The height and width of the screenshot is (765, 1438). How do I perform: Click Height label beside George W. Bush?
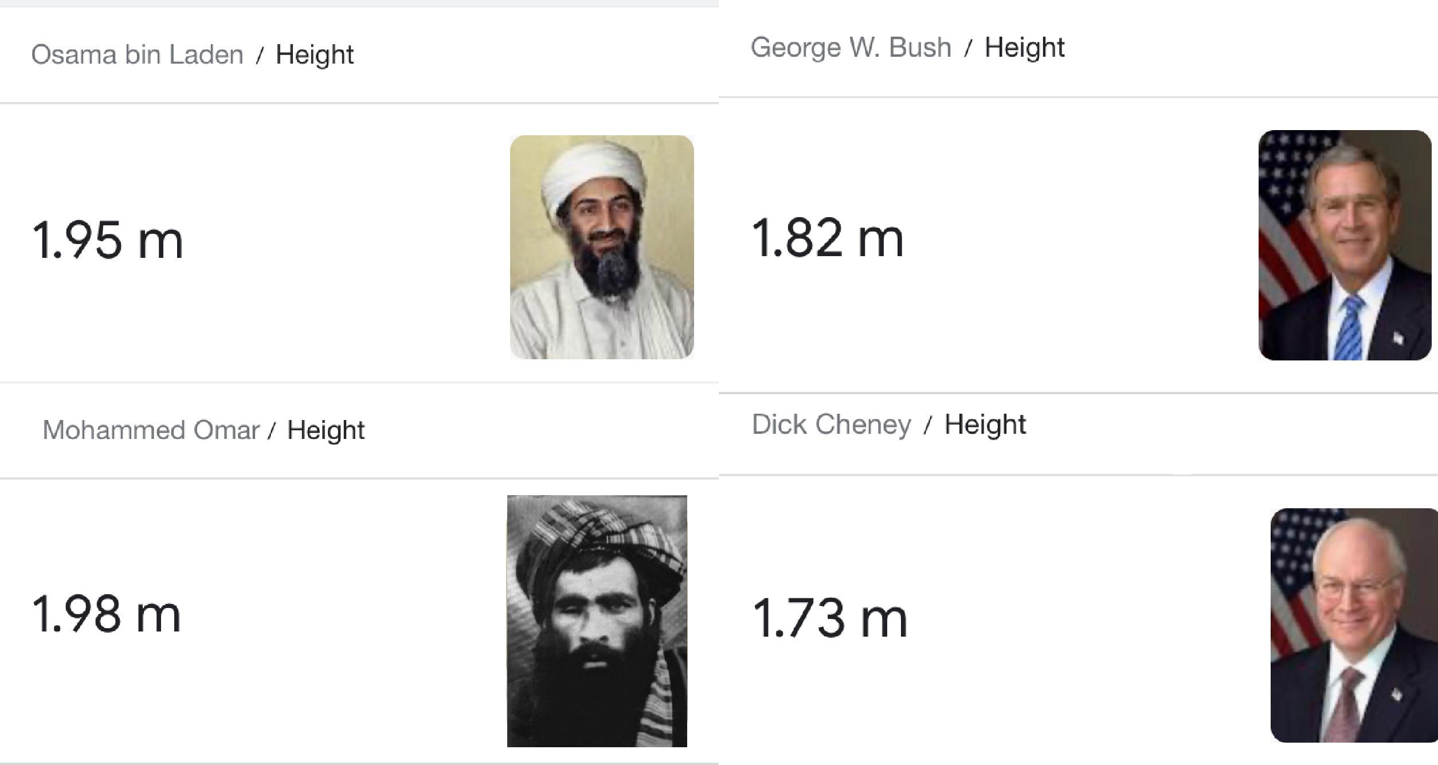(1024, 48)
